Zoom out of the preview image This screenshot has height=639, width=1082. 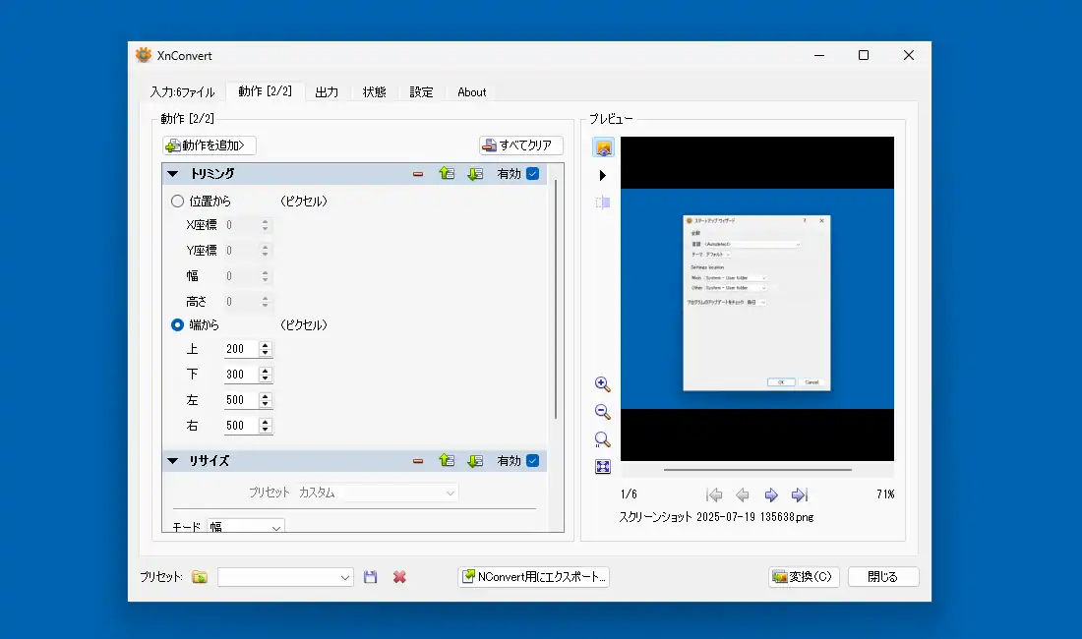(602, 412)
